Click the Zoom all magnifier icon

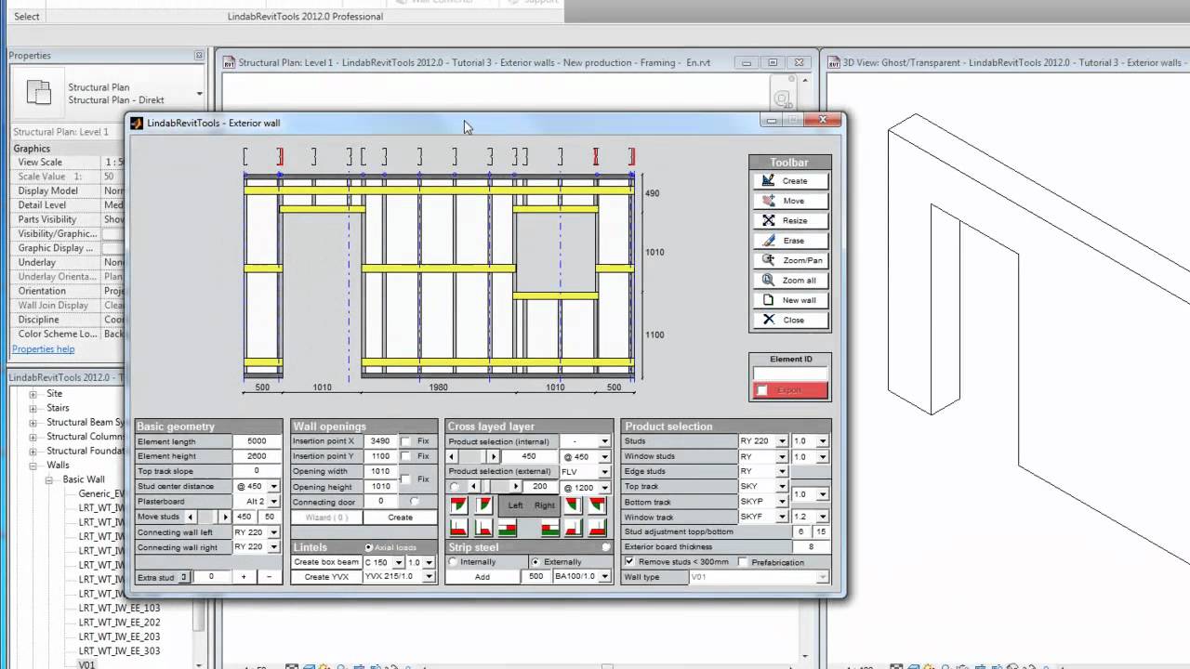point(768,280)
